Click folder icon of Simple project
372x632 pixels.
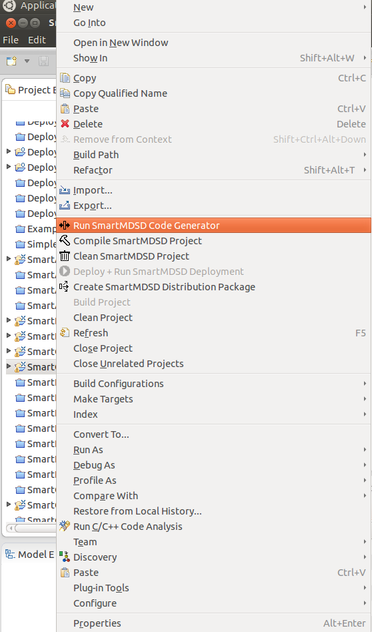tap(20, 244)
